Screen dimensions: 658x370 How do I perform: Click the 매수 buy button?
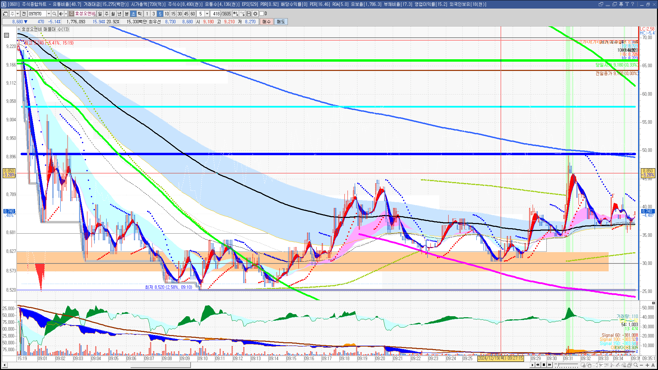click(x=267, y=22)
